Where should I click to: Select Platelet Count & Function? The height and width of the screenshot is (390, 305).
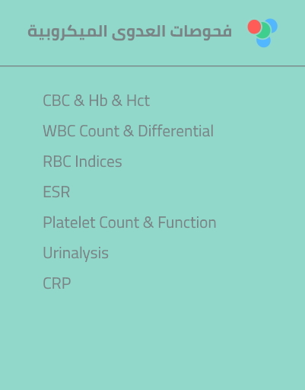(129, 222)
